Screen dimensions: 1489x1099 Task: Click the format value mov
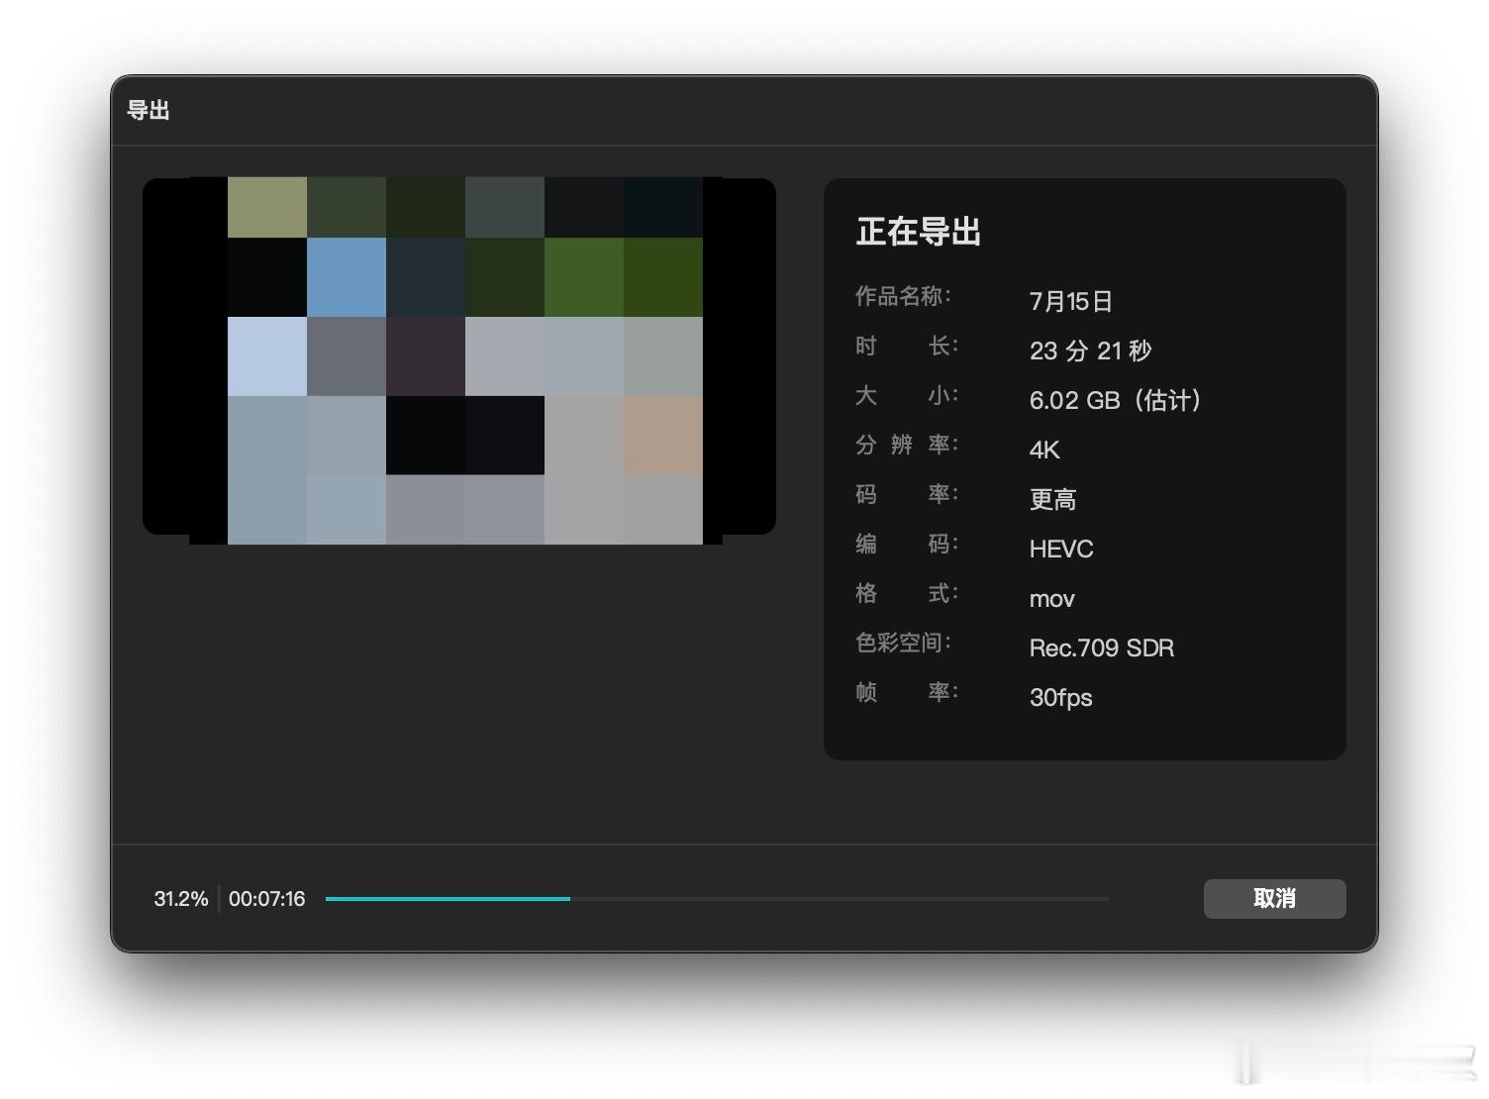1051,598
